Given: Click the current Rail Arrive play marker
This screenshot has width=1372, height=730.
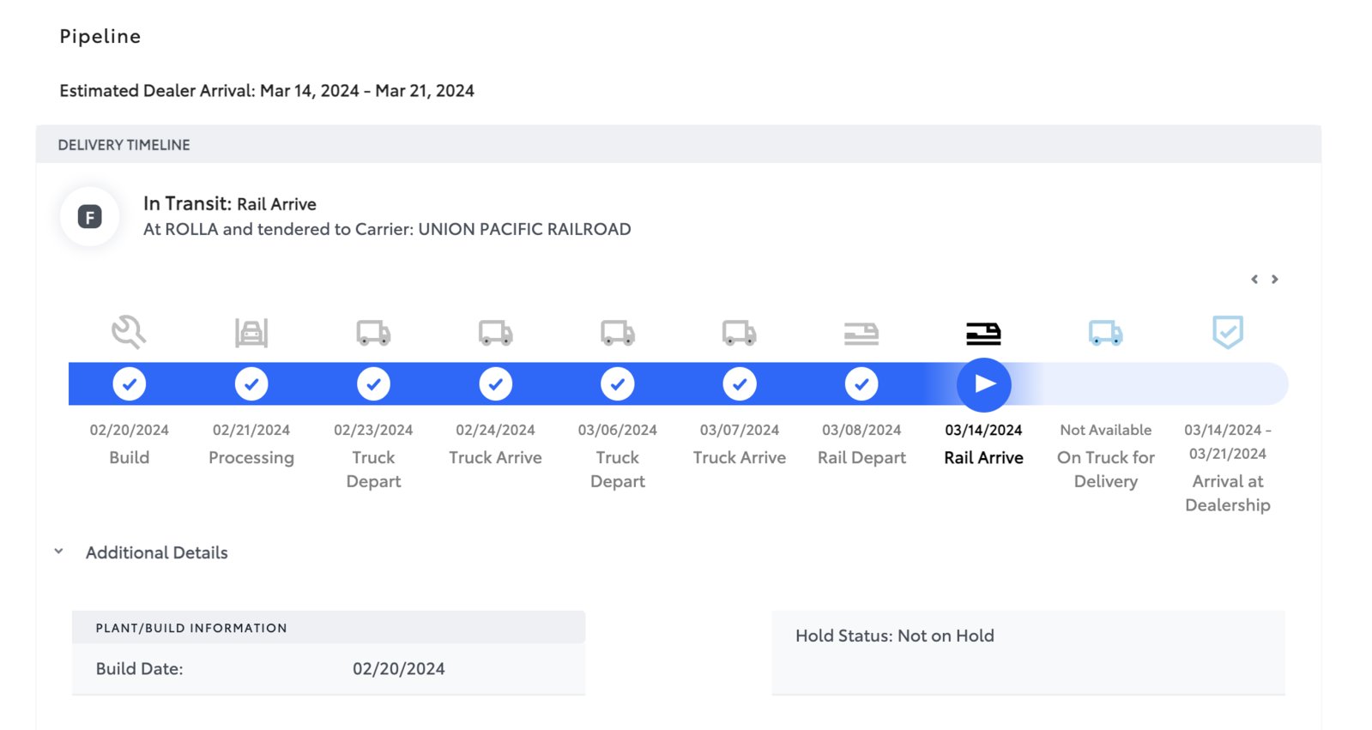Looking at the screenshot, I should pos(984,384).
